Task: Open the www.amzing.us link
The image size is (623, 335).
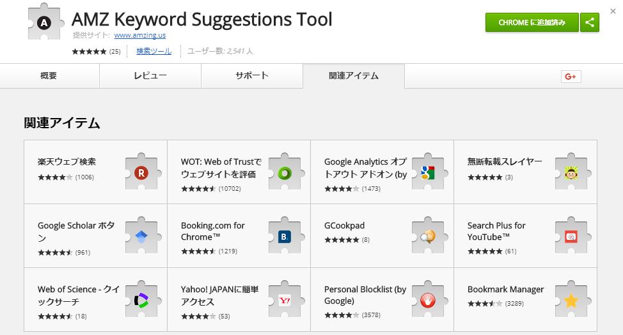Action: (140, 35)
